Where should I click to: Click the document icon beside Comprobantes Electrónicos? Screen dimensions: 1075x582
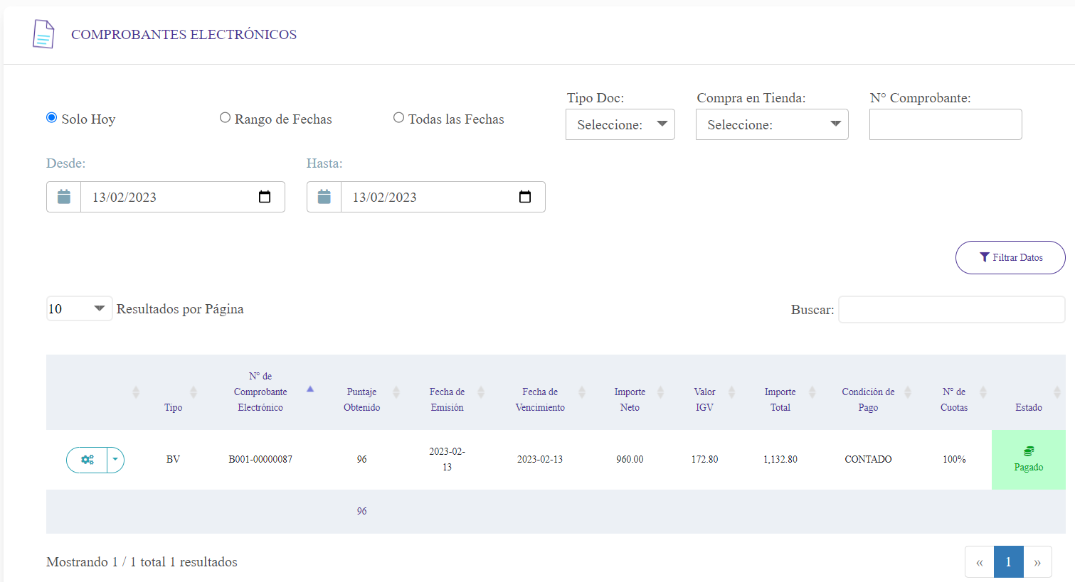tap(43, 34)
